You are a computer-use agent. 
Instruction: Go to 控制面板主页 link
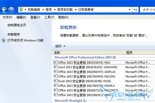(x=17, y=25)
